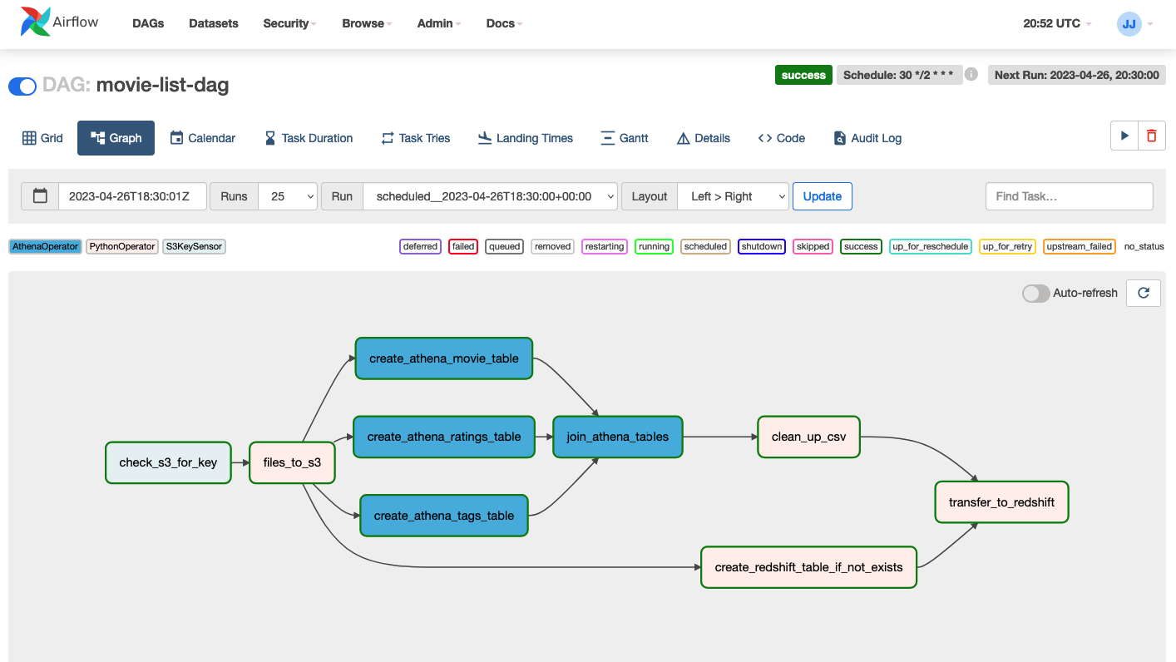Screen dimensions: 1176x662
Task: Open the JJ user avatar menu
Action: 1129,23
